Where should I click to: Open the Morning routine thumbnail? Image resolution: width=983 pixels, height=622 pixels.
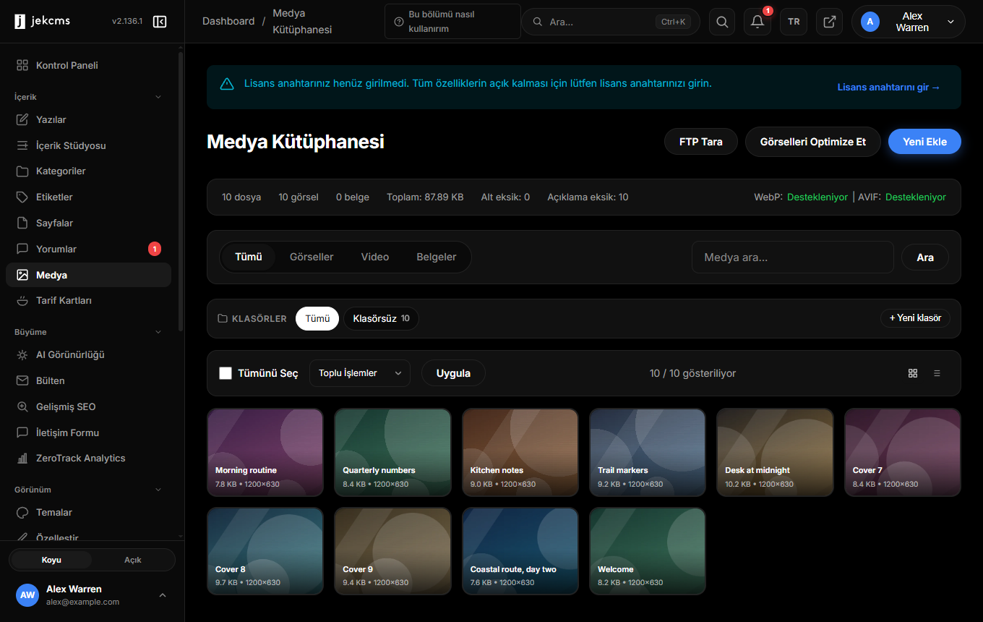pos(265,453)
